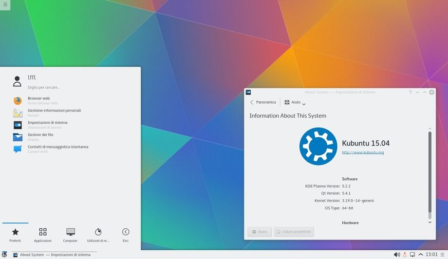Click the volume speaker tray icon
The image size is (448, 259).
pyautogui.click(x=397, y=255)
